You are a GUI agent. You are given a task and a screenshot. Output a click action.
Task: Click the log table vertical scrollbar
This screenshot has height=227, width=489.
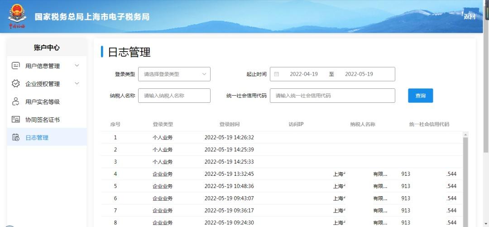point(465,181)
